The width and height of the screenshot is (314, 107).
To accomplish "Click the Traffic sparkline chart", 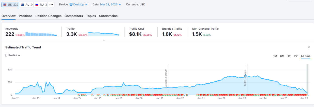I will click(x=104, y=34).
